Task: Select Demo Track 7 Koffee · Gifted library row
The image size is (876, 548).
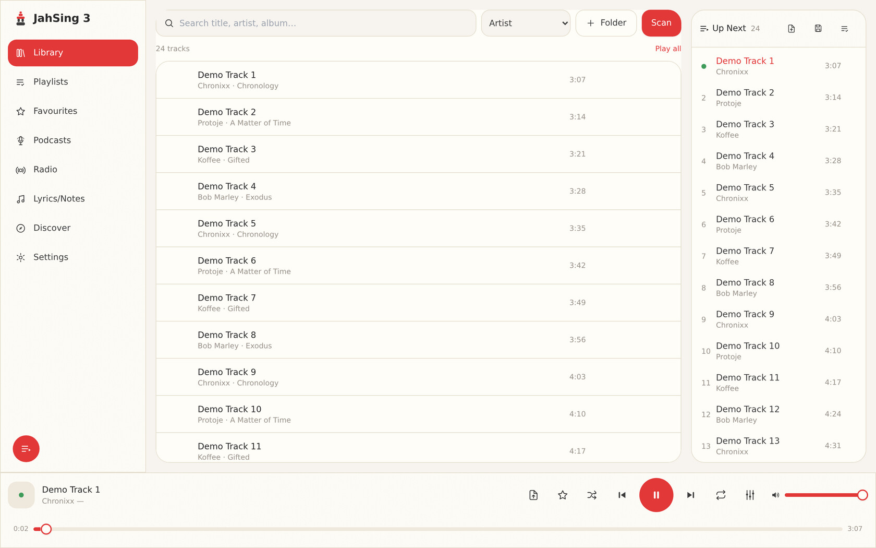Action: click(x=418, y=303)
